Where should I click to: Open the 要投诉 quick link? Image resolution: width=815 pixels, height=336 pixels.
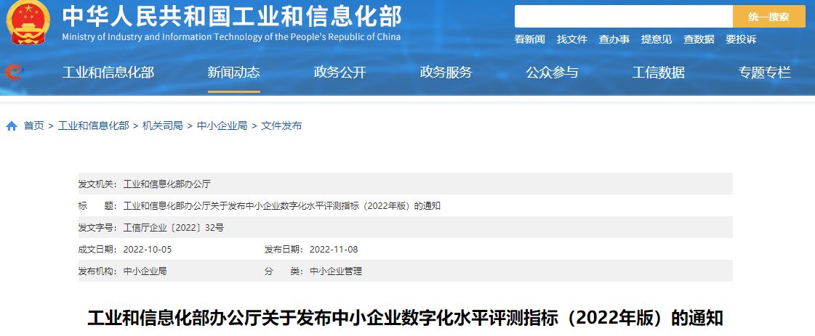741,39
